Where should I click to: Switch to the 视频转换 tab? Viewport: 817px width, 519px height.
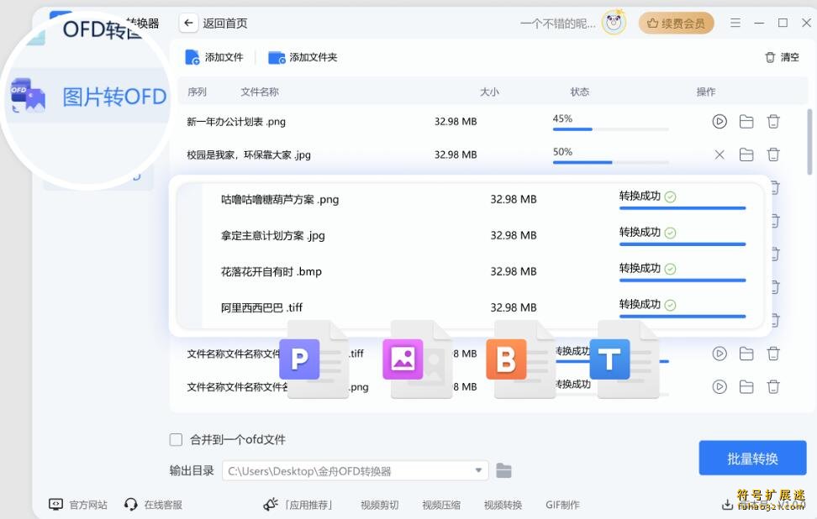[x=502, y=505]
